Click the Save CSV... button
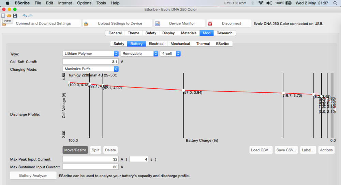 coord(286,150)
